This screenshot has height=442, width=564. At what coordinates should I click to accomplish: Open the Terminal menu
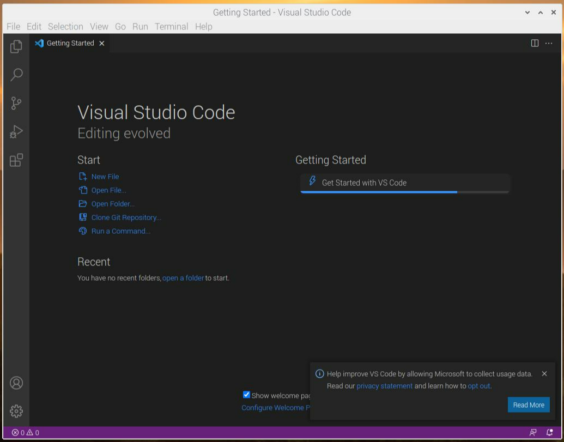pyautogui.click(x=171, y=27)
